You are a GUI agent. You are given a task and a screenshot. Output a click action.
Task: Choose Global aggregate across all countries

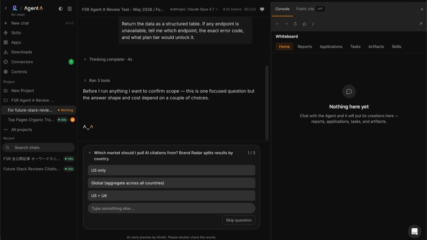coord(171,183)
